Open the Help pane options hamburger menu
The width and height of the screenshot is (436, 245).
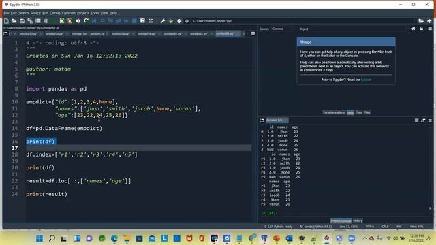(x=430, y=29)
